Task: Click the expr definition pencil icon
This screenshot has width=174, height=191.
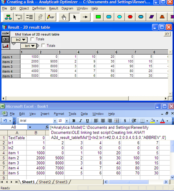Action: point(51,17)
